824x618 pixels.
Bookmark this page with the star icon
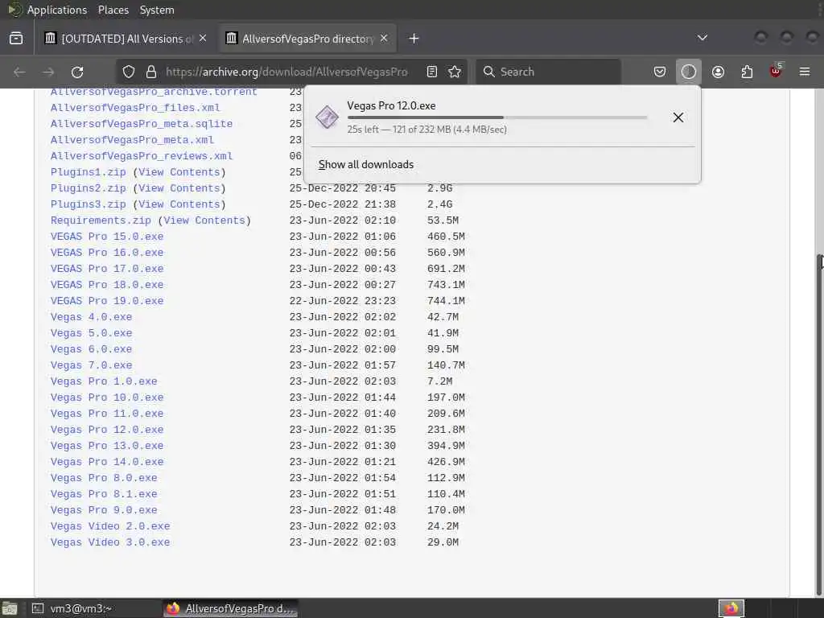pos(455,72)
